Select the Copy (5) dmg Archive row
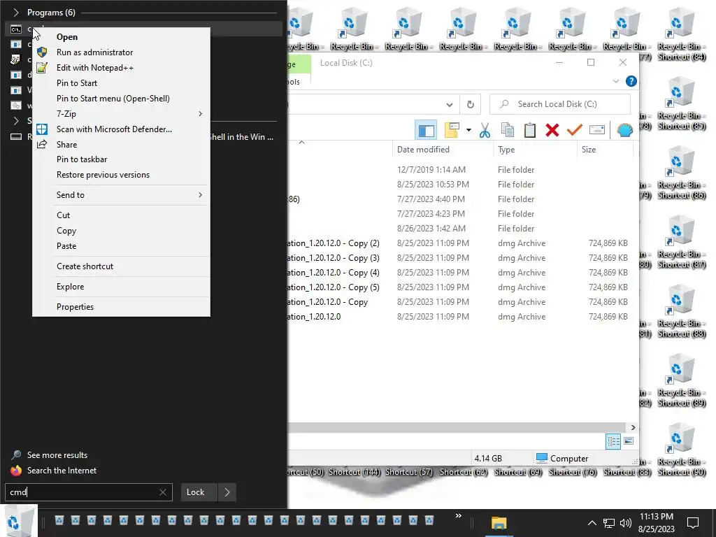 (461, 287)
